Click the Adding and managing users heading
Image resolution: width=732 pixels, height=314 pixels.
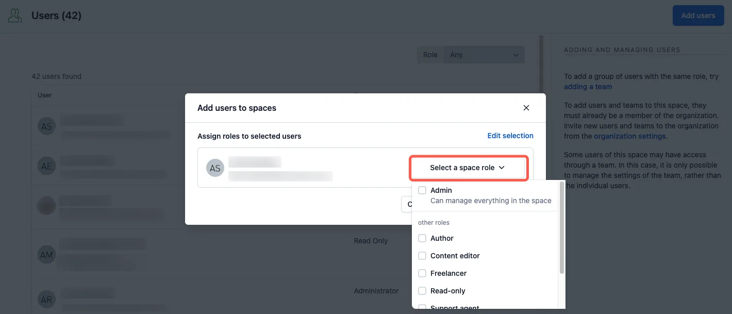pos(622,50)
